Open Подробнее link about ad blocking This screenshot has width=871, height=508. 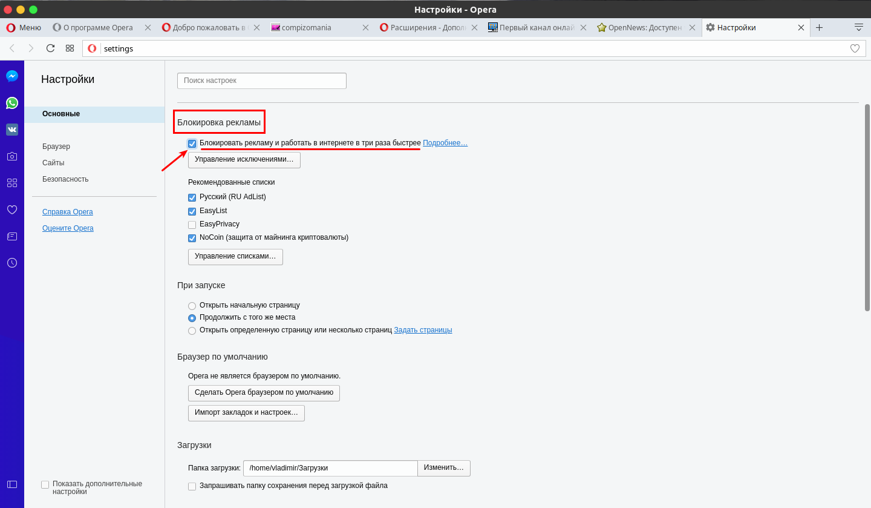pos(445,143)
